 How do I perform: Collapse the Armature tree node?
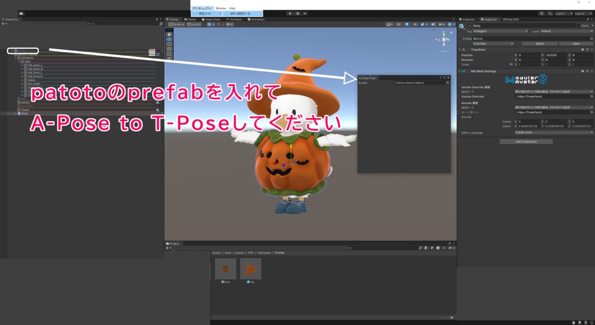16,58
